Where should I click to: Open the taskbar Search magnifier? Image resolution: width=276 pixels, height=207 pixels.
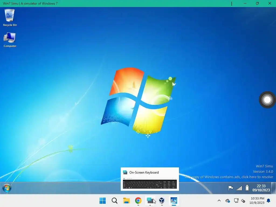click(114, 201)
